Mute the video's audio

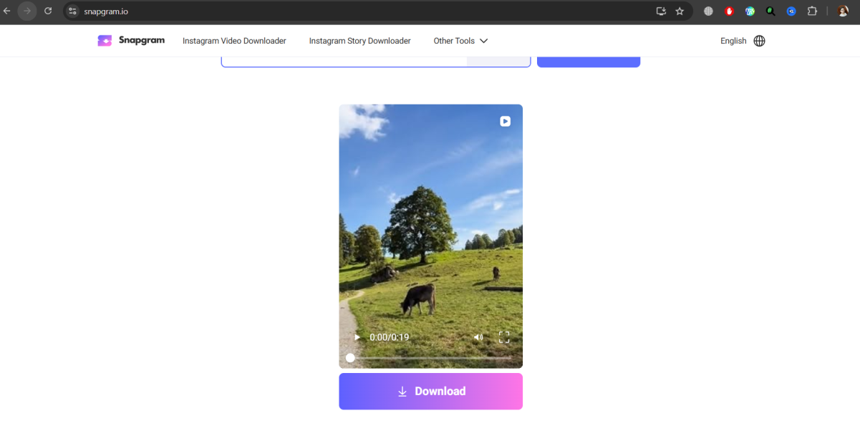[x=478, y=336]
